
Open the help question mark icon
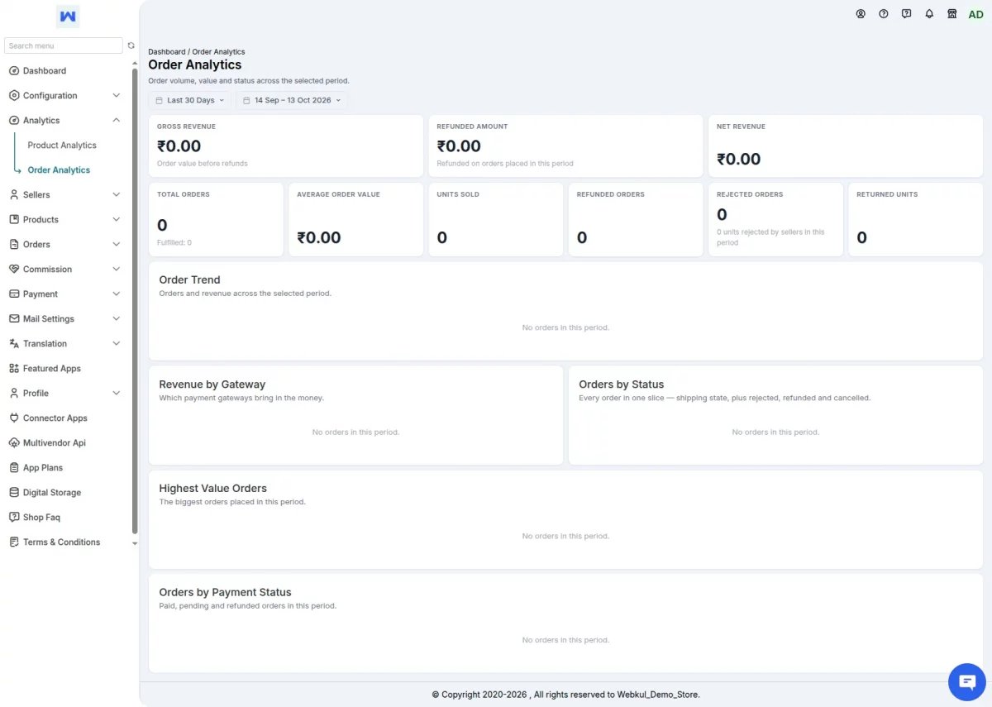coord(884,14)
